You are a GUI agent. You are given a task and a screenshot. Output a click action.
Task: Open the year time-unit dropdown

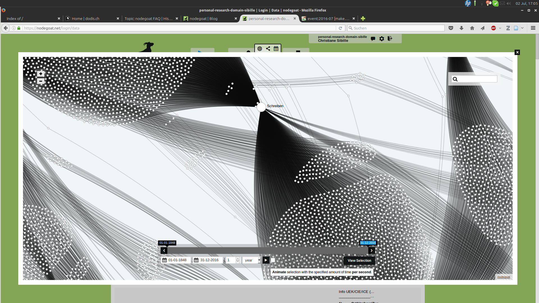(252, 260)
